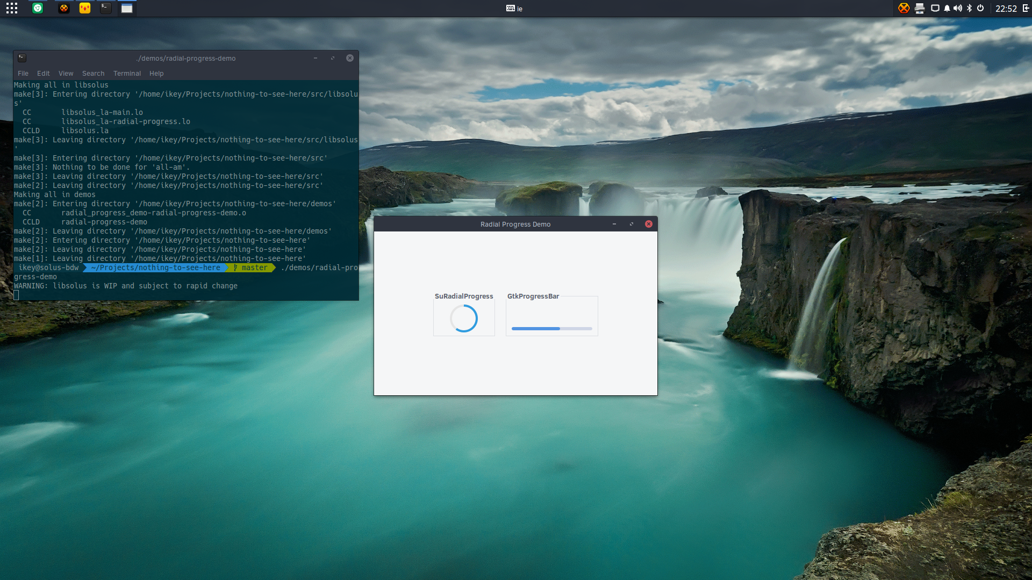The image size is (1032, 580).
Task: Open the terminal Help menu
Action: pos(156,74)
